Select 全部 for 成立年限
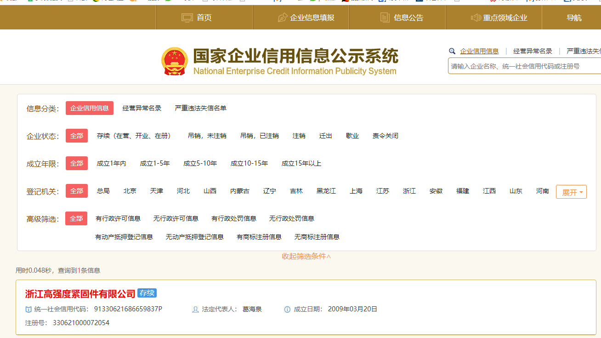 coord(77,163)
